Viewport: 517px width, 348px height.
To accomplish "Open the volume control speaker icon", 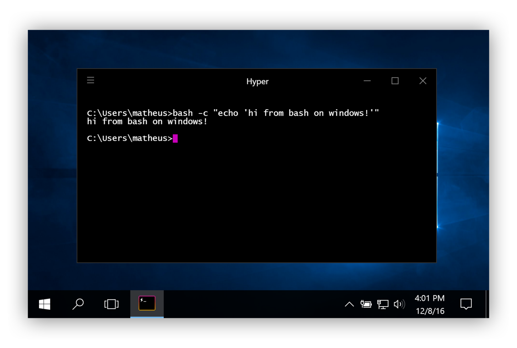I will tap(400, 304).
